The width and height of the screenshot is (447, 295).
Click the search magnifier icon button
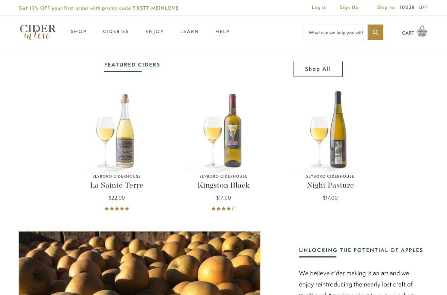coord(375,32)
